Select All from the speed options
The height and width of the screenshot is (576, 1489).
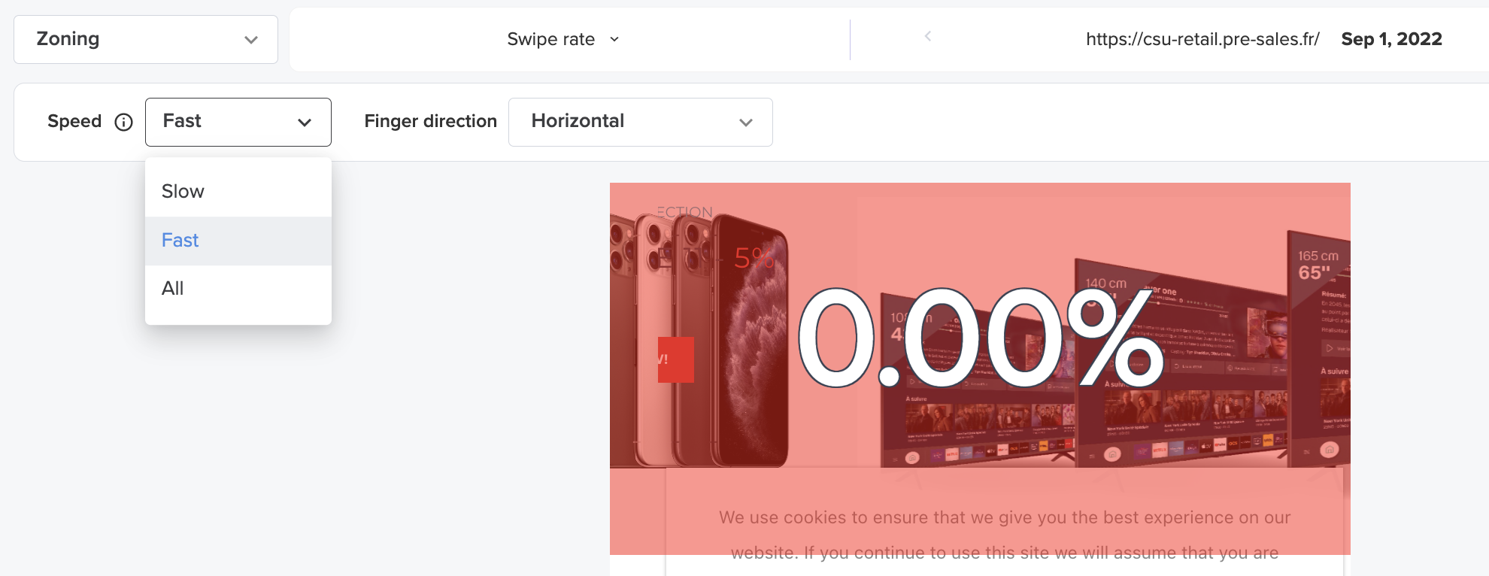(172, 289)
